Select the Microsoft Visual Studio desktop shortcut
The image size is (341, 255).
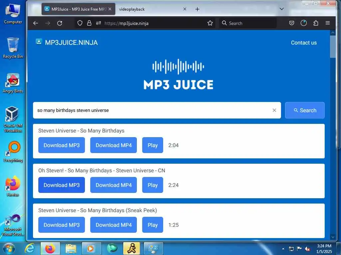point(13,225)
